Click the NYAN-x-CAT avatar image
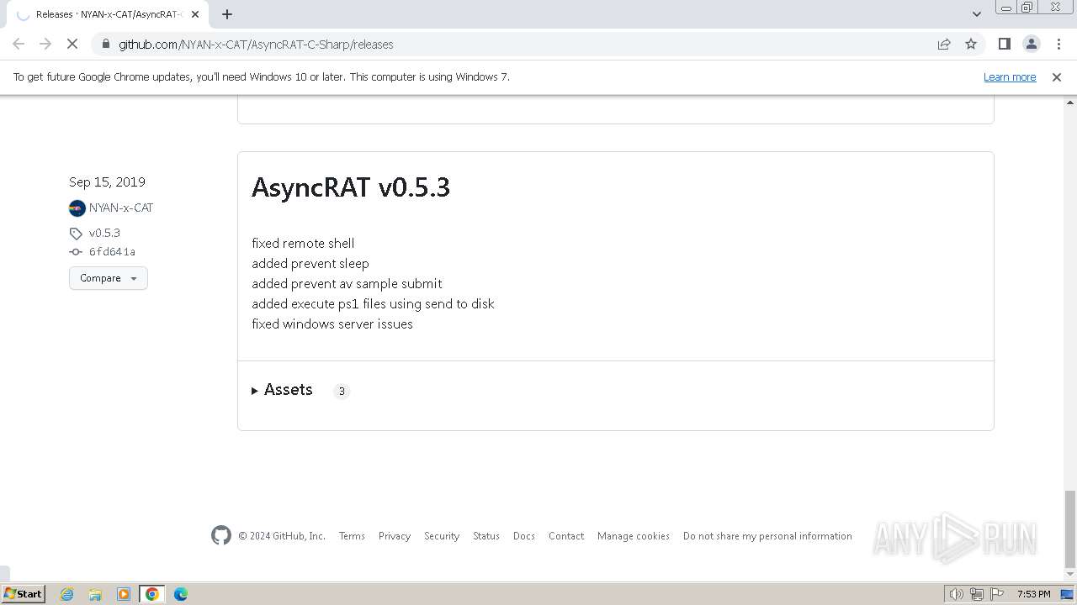 pos(77,208)
